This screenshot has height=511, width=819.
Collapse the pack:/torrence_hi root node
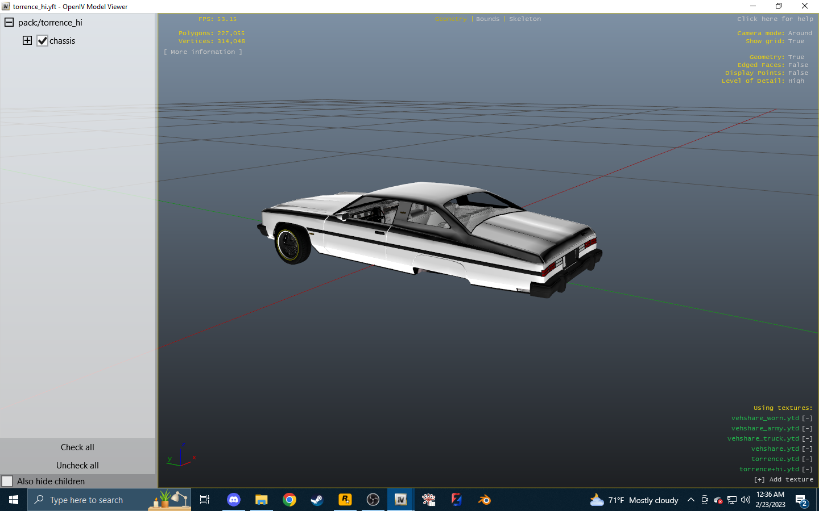[x=9, y=23]
